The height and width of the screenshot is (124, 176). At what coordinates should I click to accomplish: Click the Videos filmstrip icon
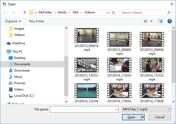(11, 89)
